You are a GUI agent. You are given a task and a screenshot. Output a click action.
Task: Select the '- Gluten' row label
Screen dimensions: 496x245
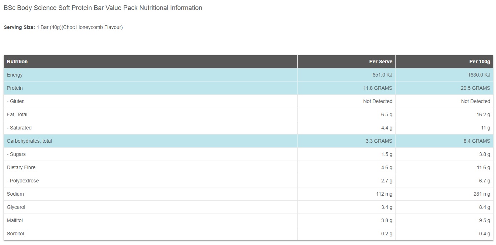[x=16, y=101]
